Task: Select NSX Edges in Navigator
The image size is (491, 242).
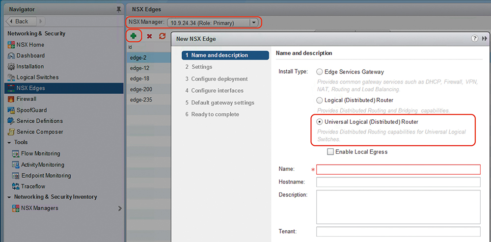Action: 64,88
